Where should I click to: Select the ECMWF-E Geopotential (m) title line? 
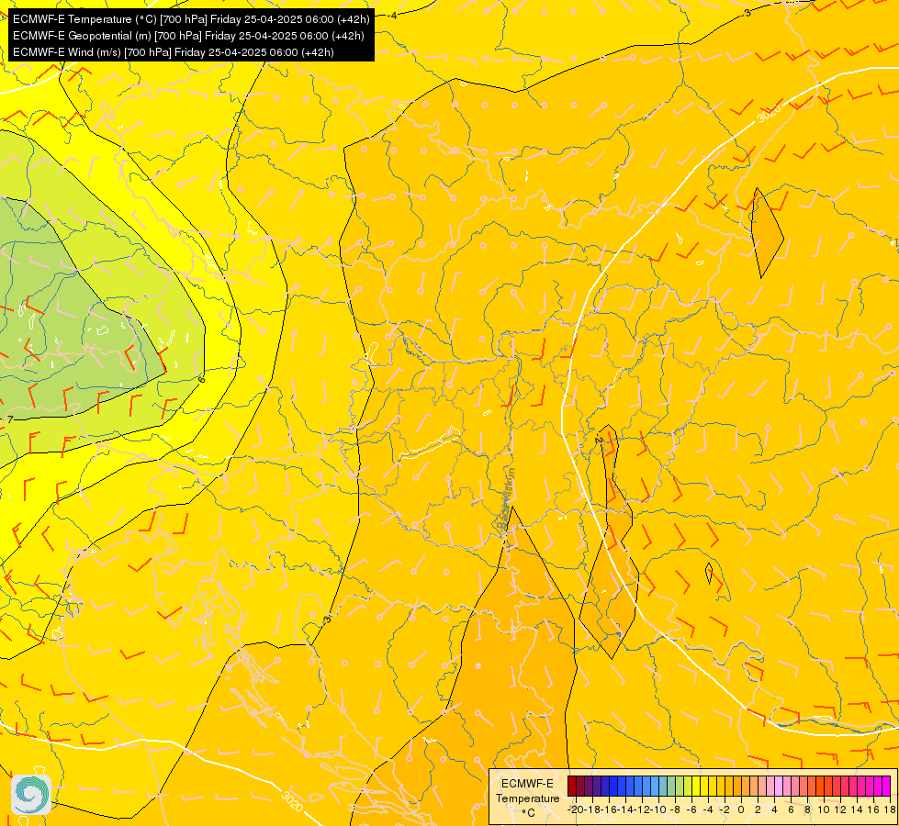pos(188,36)
